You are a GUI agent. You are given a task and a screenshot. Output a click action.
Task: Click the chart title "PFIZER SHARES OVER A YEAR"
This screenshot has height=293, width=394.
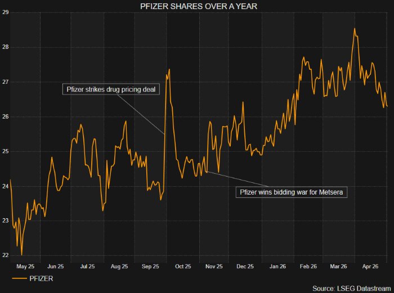tap(199, 6)
